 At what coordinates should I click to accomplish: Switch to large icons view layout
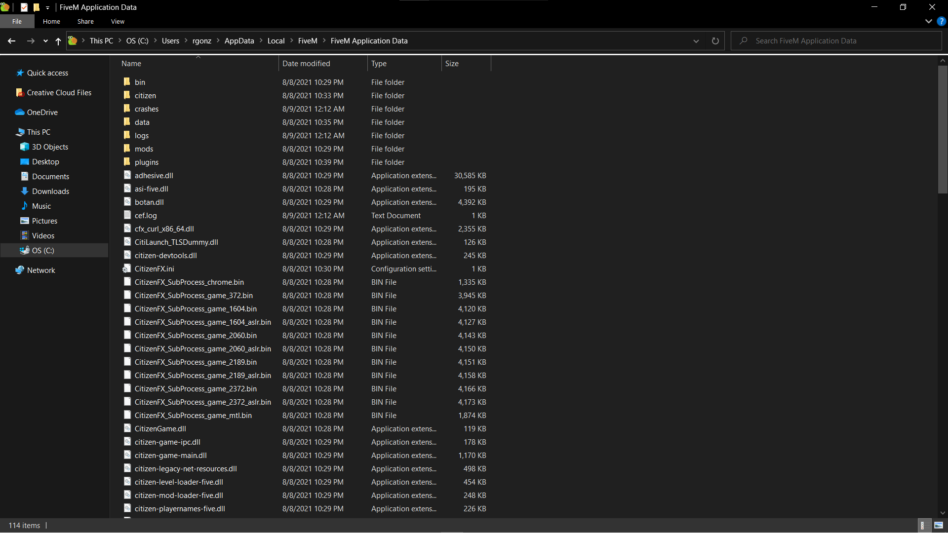point(939,526)
